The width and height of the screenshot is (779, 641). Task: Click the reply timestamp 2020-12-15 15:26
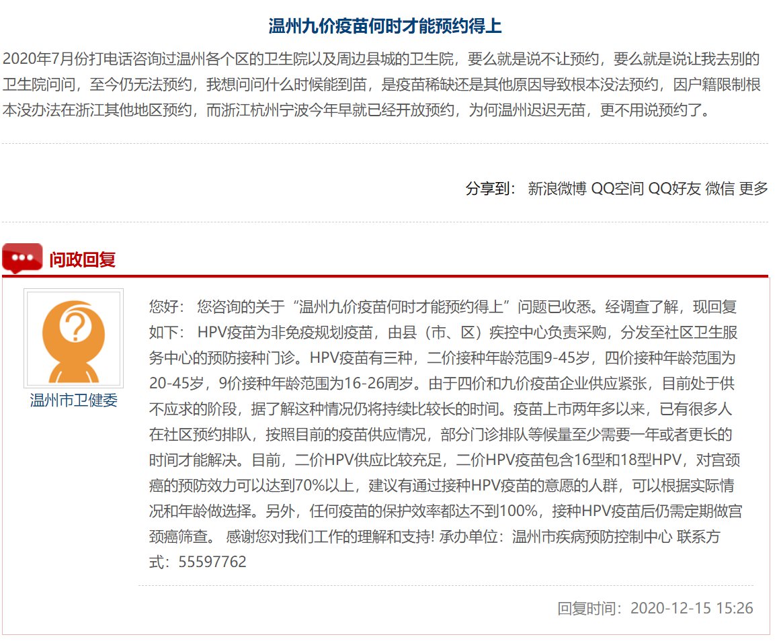[692, 609]
